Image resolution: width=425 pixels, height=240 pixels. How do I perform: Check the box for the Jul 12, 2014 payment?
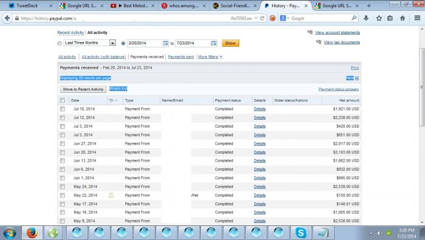tap(63, 118)
